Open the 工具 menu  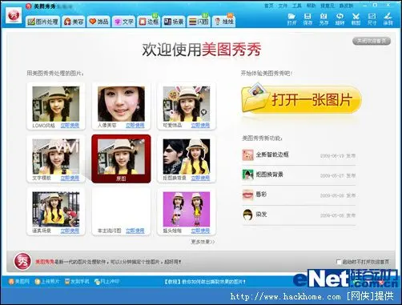pyautogui.click(x=296, y=6)
